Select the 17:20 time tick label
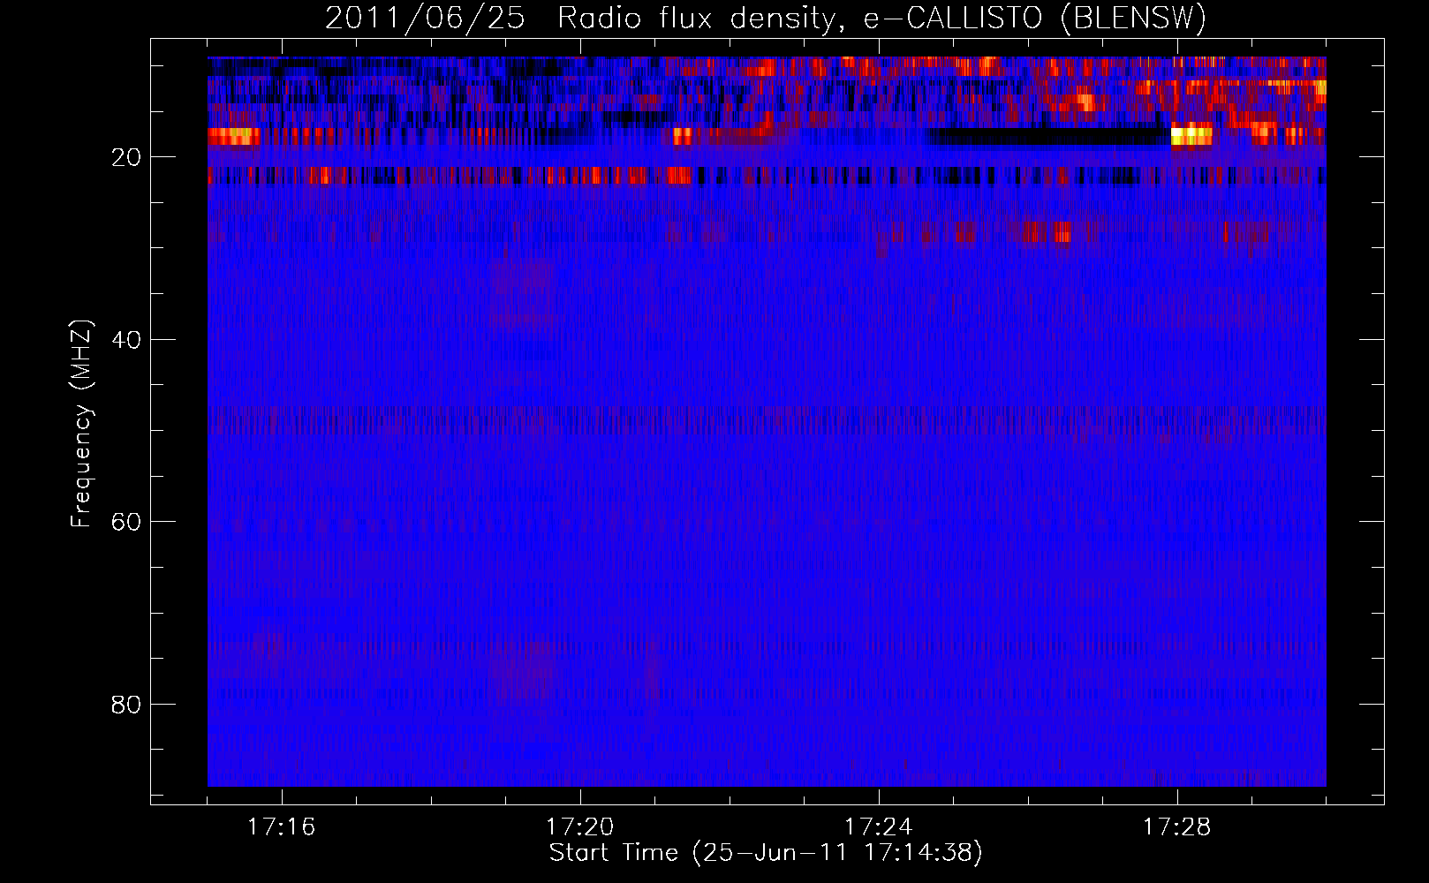Viewport: 1429px width, 883px height. (579, 827)
